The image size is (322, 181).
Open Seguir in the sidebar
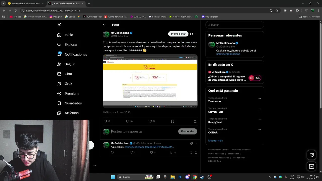(x=66, y=64)
